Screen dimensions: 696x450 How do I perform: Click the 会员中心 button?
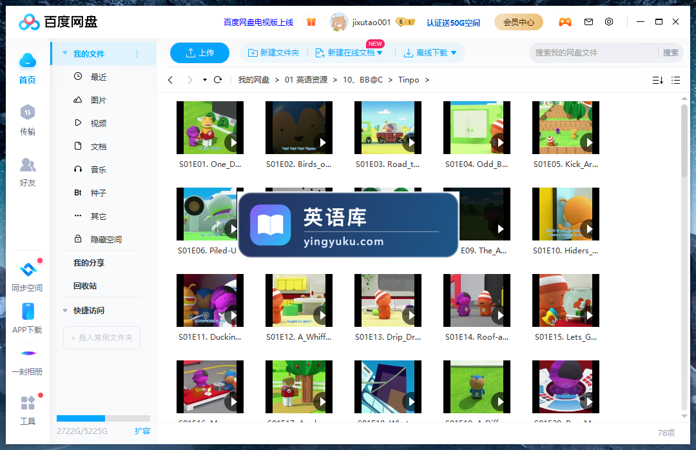[x=518, y=22]
